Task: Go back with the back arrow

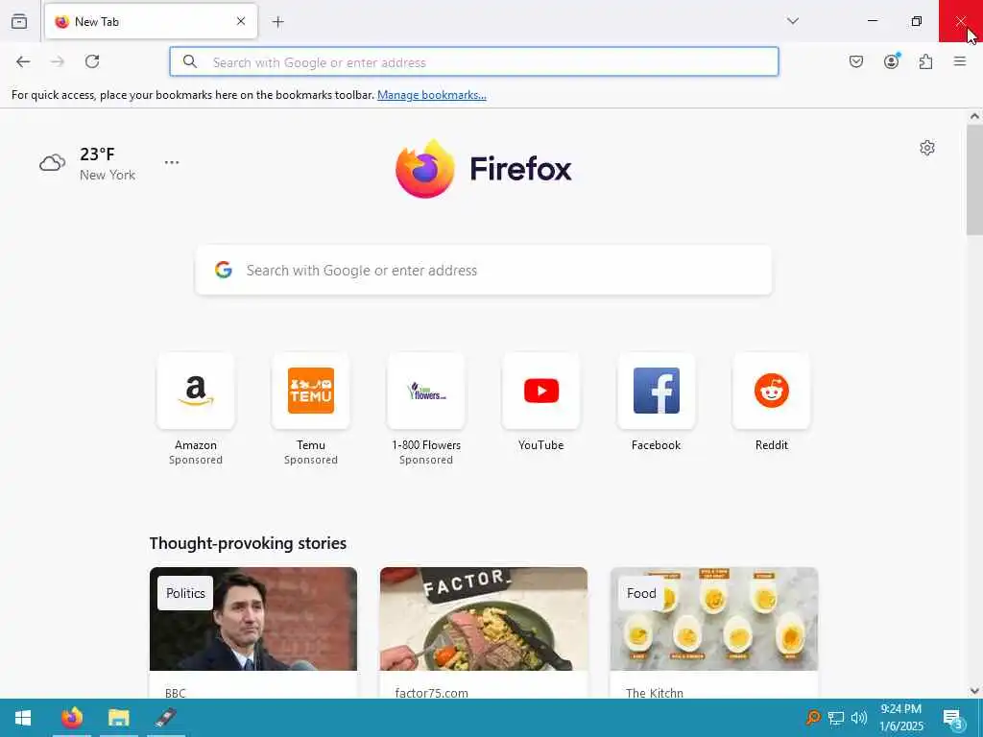Action: [23, 61]
